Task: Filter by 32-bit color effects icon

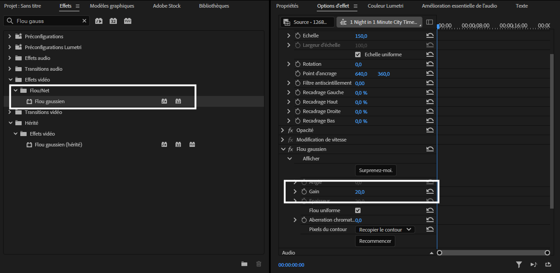Action: click(113, 21)
